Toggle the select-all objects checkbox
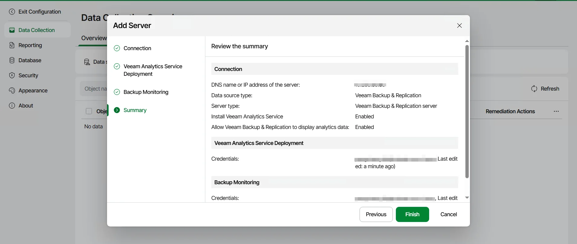577x244 pixels. [89, 111]
